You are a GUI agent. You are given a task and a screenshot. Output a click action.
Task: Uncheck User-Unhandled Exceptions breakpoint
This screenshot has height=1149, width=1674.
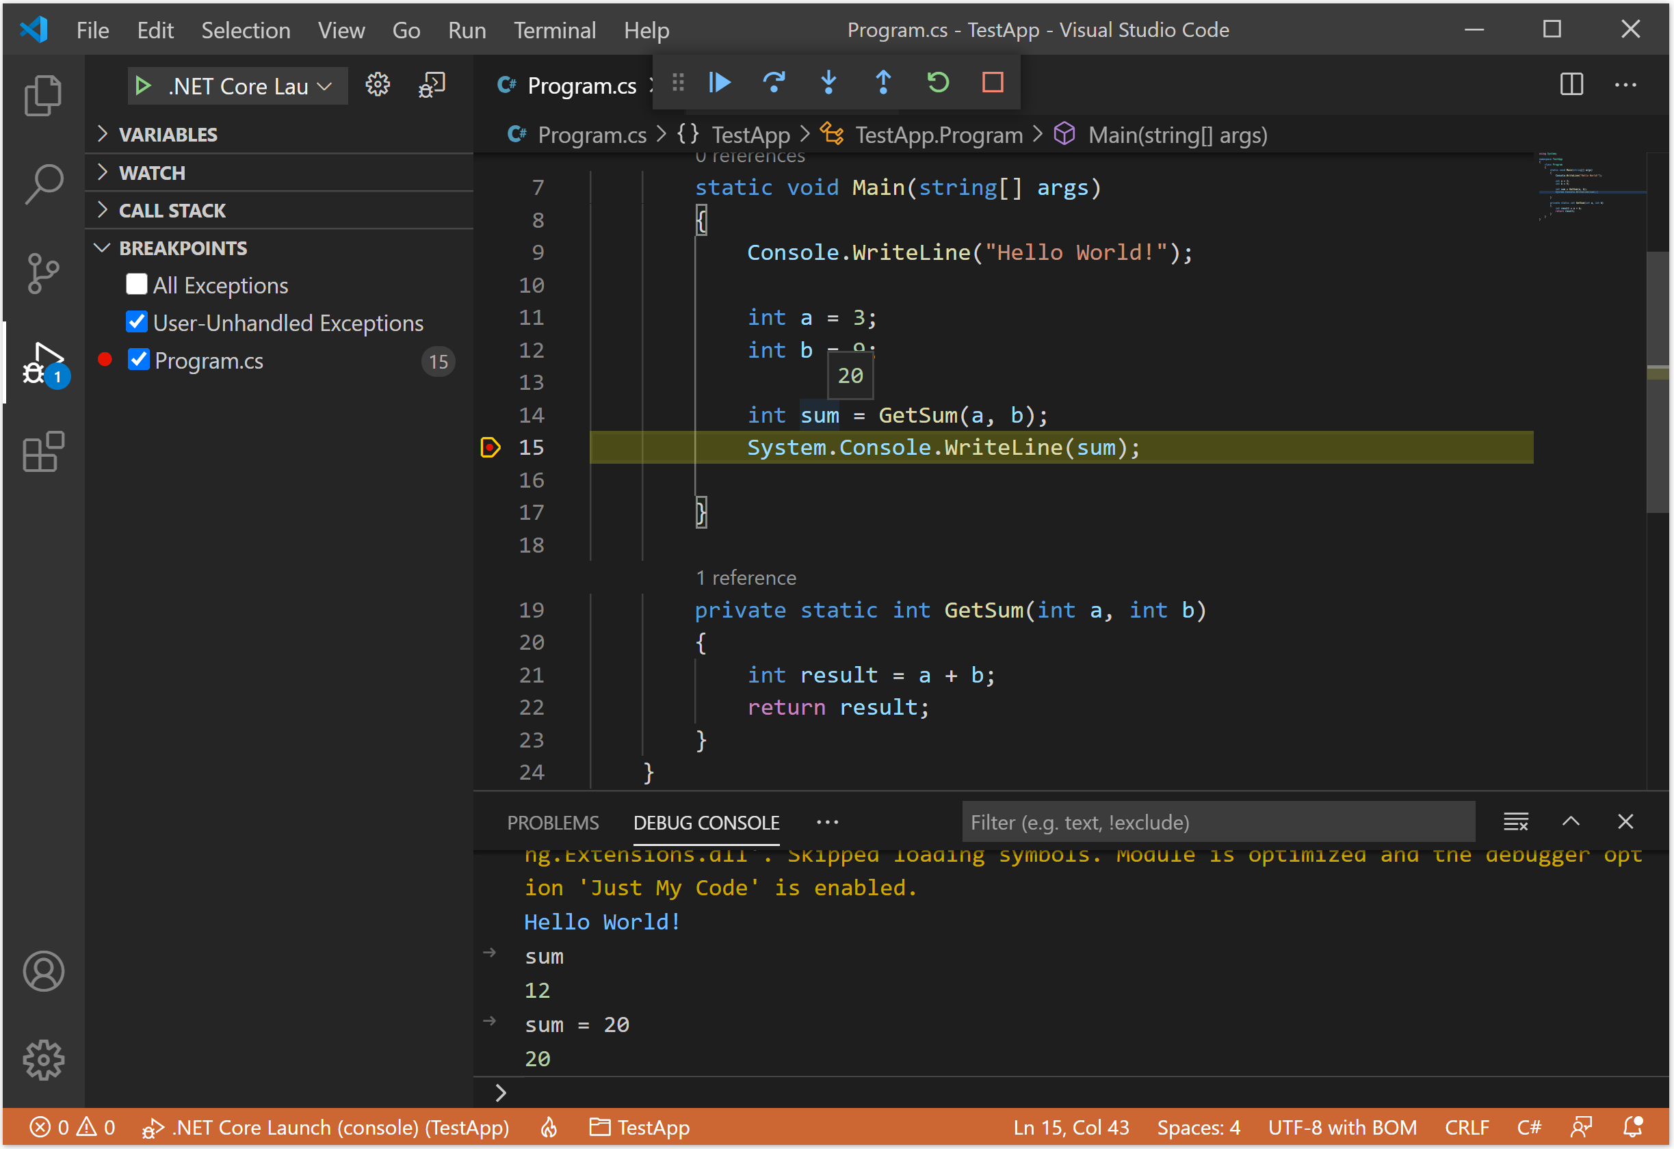click(136, 323)
